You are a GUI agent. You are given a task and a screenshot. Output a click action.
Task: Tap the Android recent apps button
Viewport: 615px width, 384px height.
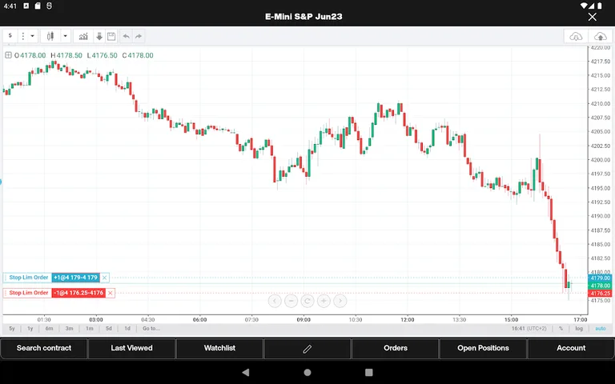(368, 372)
